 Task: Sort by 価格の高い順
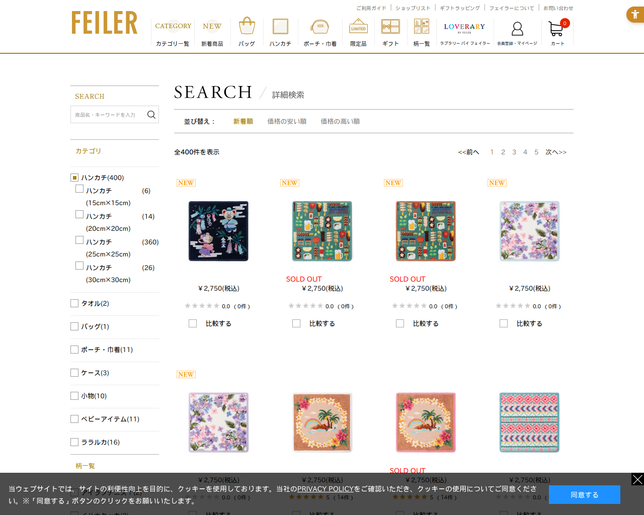tap(340, 121)
